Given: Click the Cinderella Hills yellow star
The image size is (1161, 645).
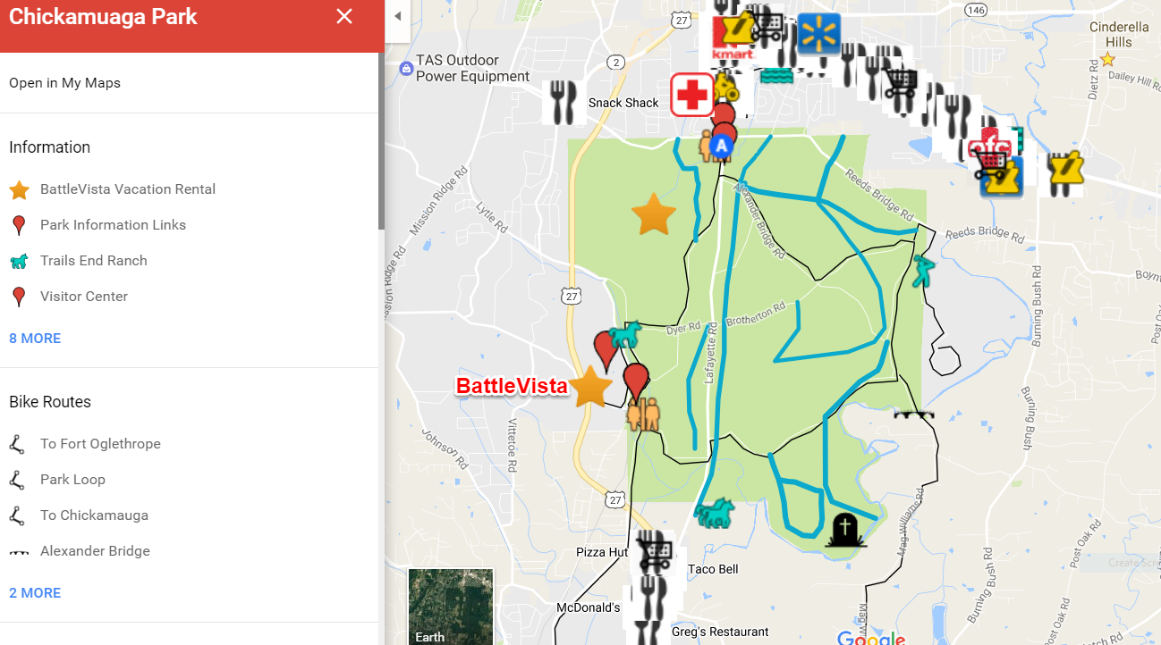Looking at the screenshot, I should (x=1107, y=60).
